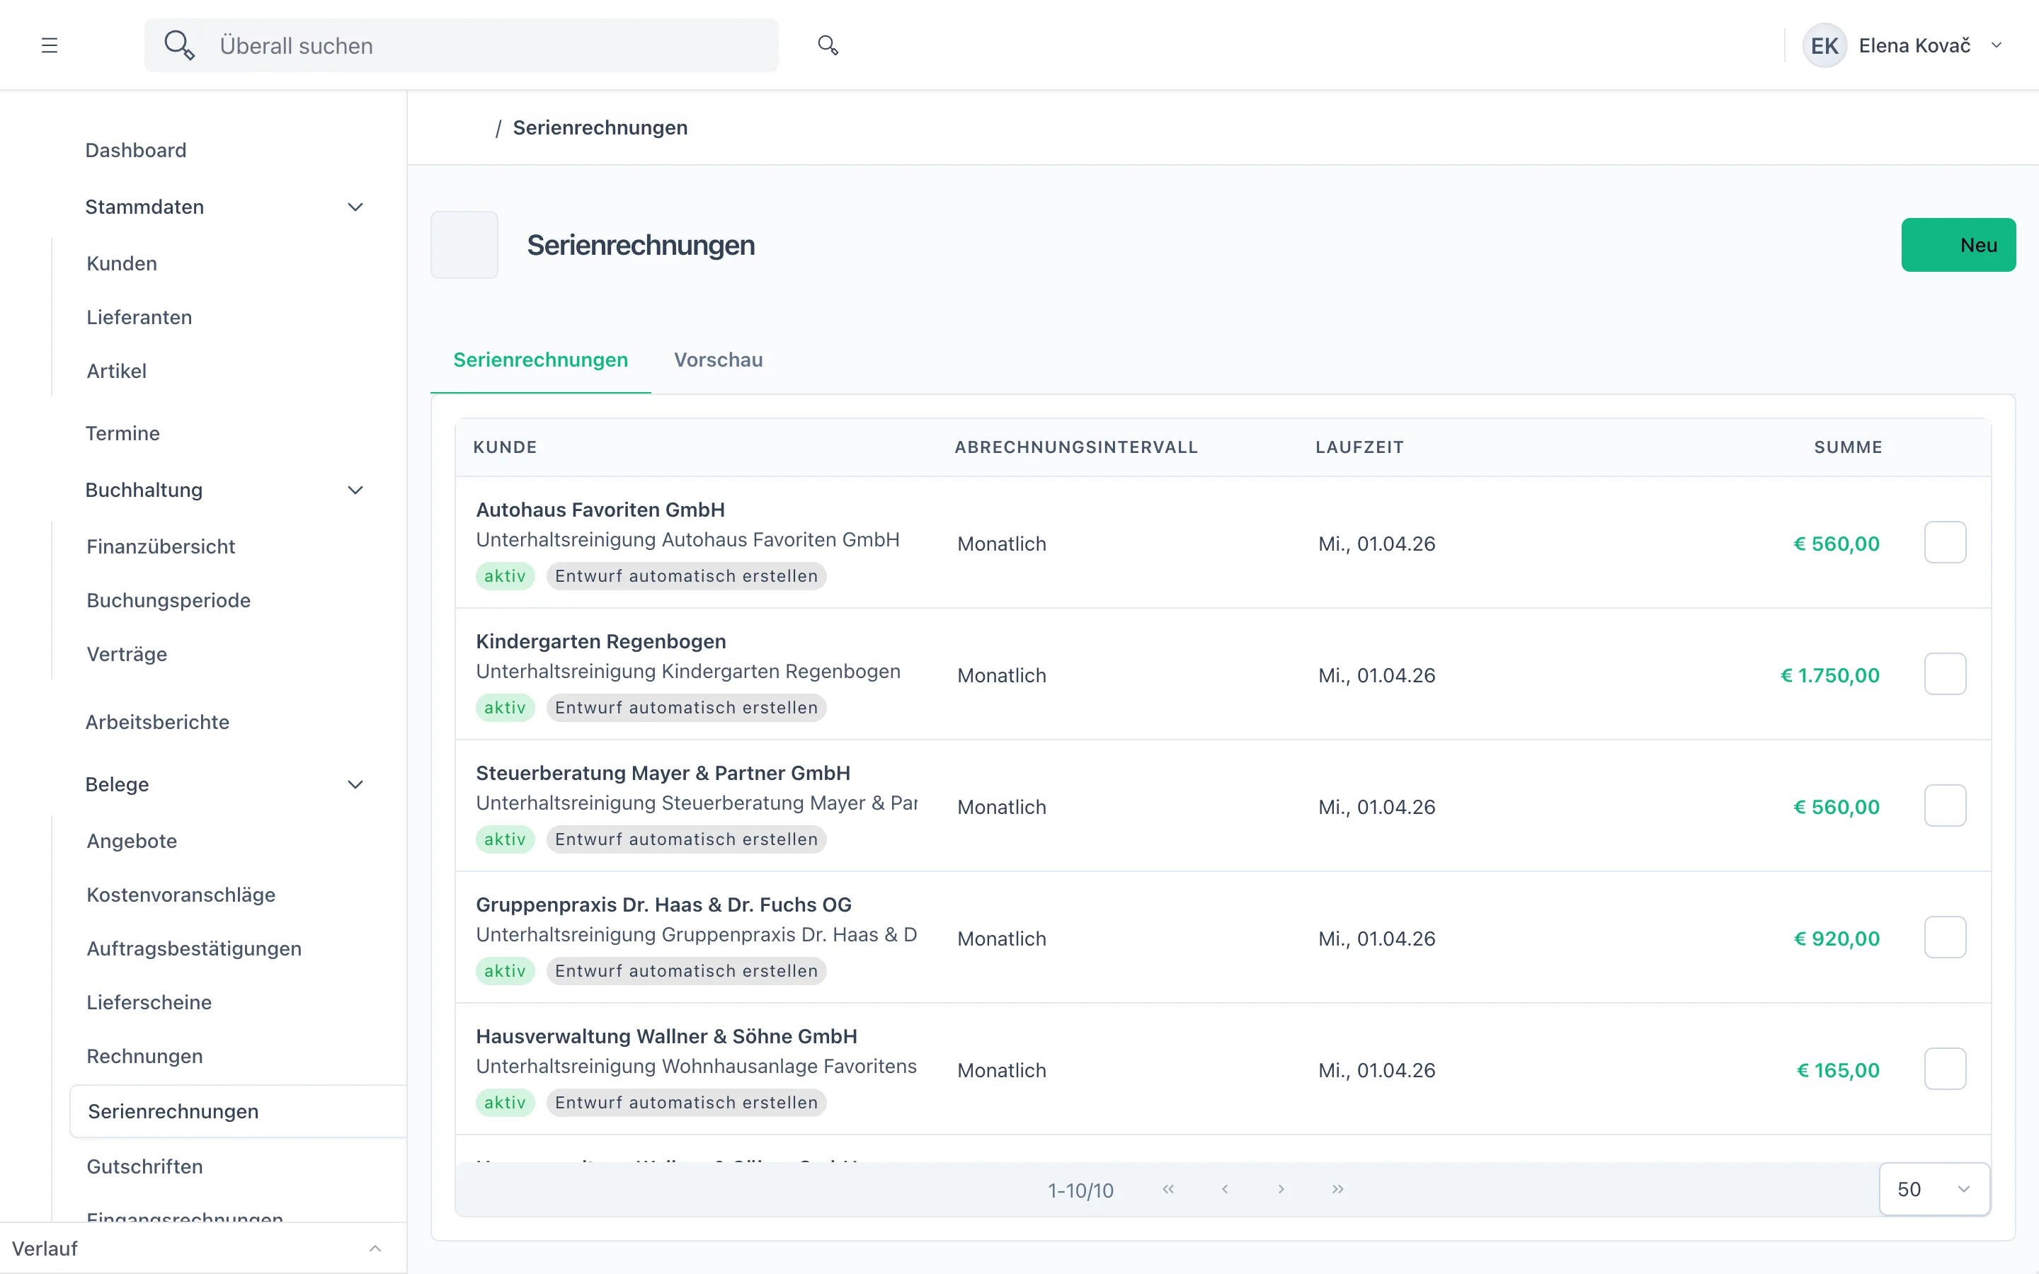Expand the Verlauf panel
The width and height of the screenshot is (2039, 1274).
[376, 1249]
